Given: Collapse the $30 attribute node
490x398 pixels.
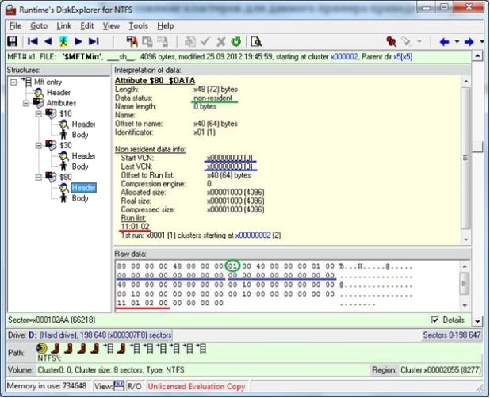Looking at the screenshot, I should pyautogui.click(x=38, y=146).
